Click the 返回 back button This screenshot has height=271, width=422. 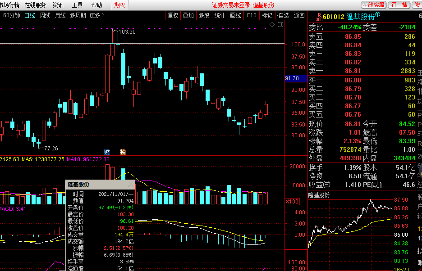[299, 16]
